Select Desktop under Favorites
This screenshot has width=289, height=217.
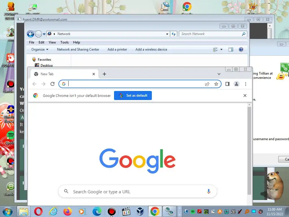pos(47,65)
